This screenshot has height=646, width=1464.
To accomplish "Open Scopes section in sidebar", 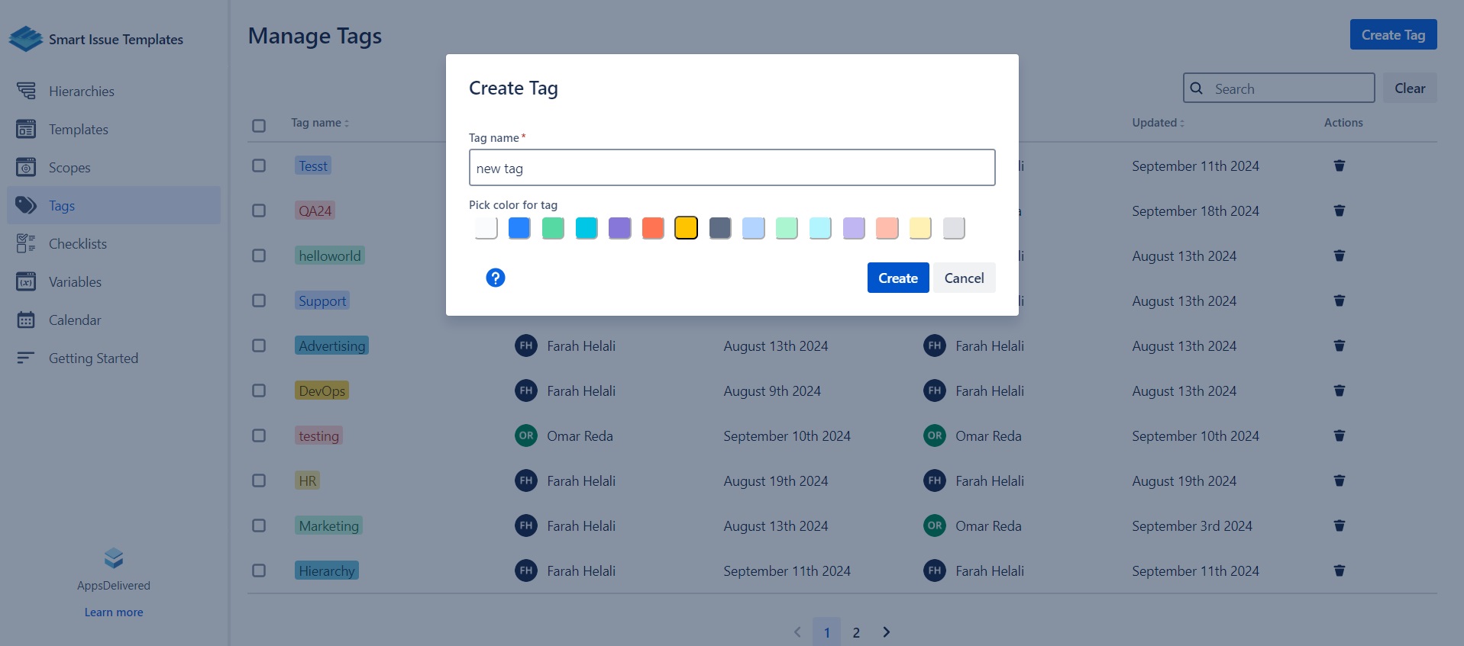I will 69,168.
